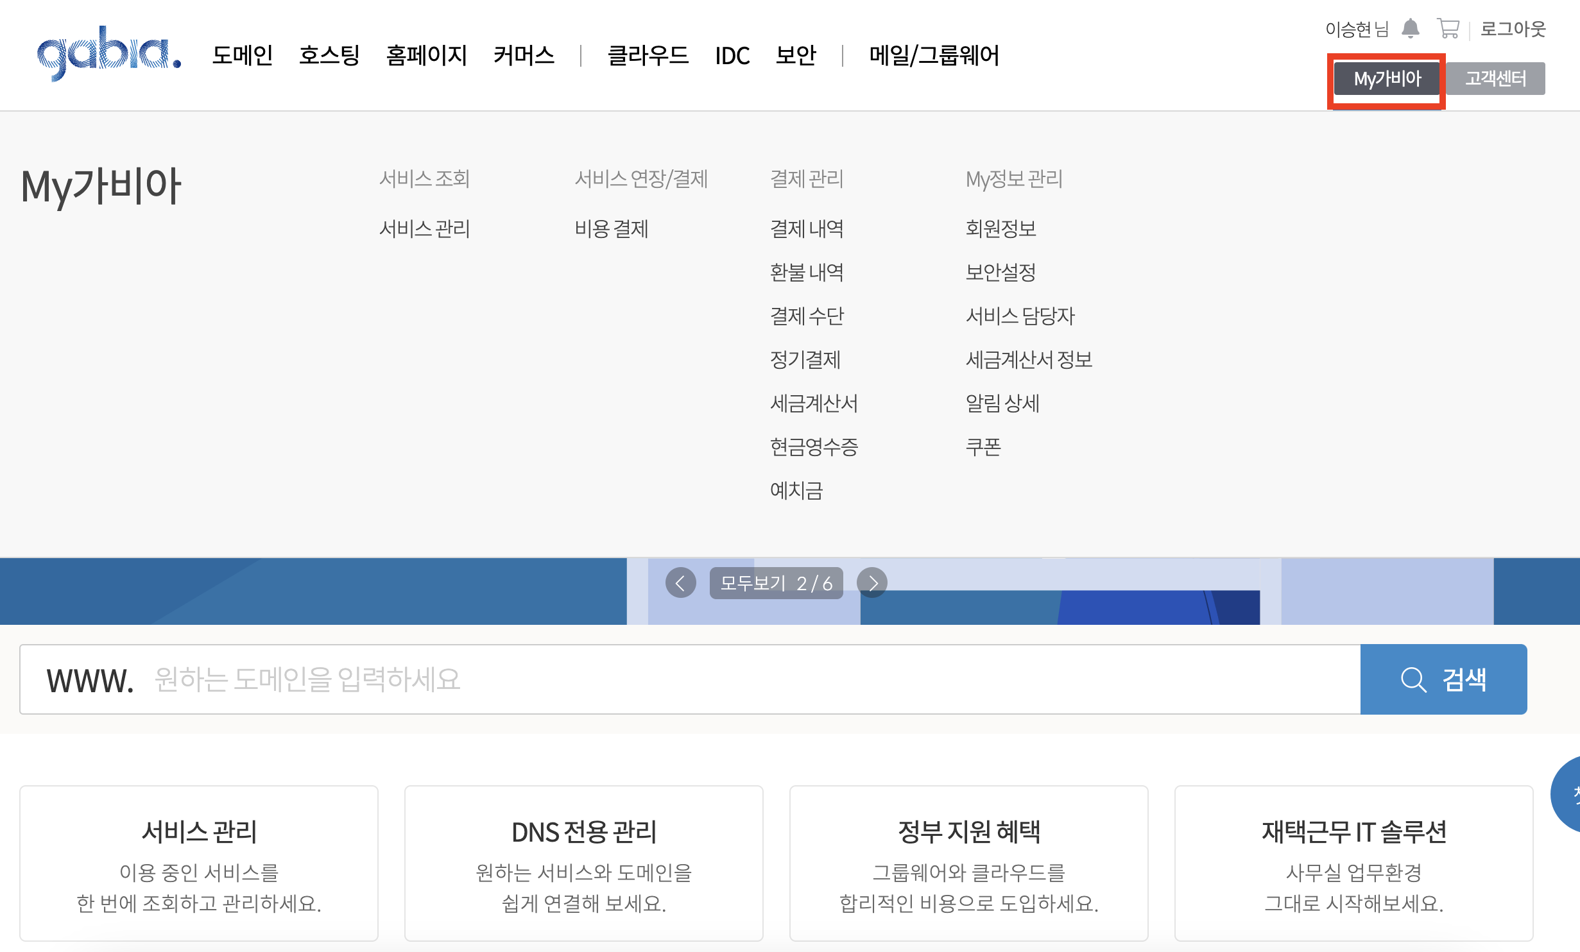Open the 호스팅 menu
The width and height of the screenshot is (1580, 952).
pos(329,55)
